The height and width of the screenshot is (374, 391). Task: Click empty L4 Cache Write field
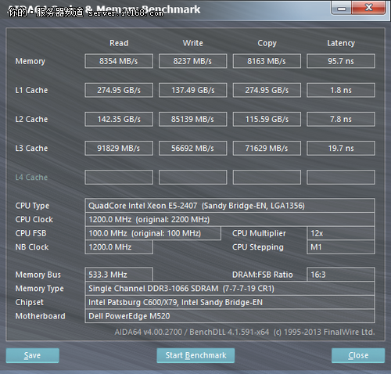(192, 178)
